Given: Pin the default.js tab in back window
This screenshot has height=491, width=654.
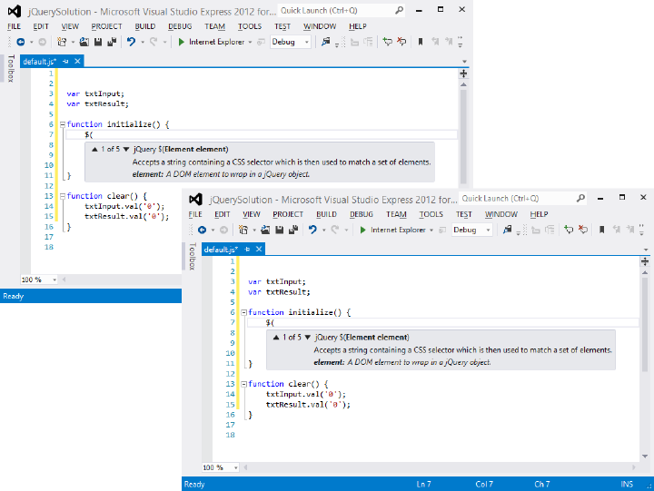Looking at the screenshot, I should (x=65, y=62).
